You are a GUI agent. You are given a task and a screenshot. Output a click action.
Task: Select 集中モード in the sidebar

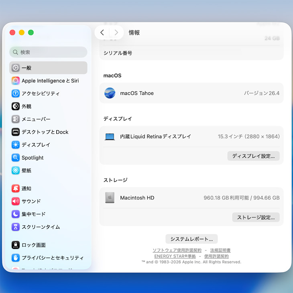(x=34, y=214)
